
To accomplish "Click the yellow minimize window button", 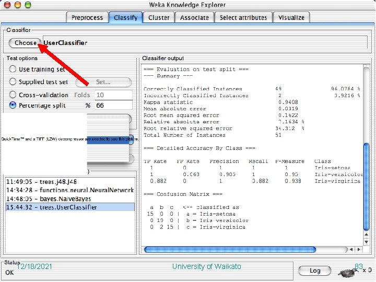I will coord(18,5).
